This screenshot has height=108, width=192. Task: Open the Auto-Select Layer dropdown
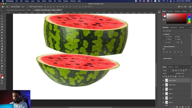tap(24, 7)
